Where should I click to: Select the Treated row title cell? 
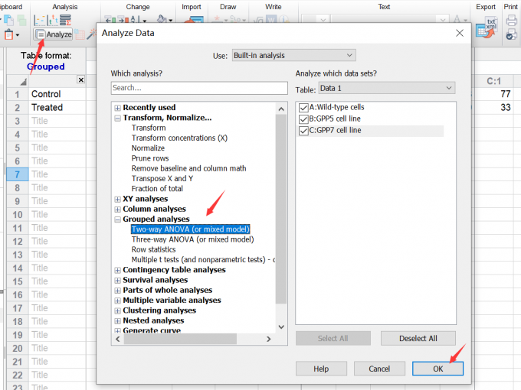coord(57,108)
